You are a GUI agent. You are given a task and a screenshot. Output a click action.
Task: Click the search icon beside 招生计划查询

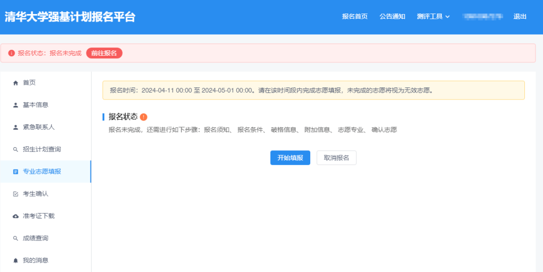point(15,149)
